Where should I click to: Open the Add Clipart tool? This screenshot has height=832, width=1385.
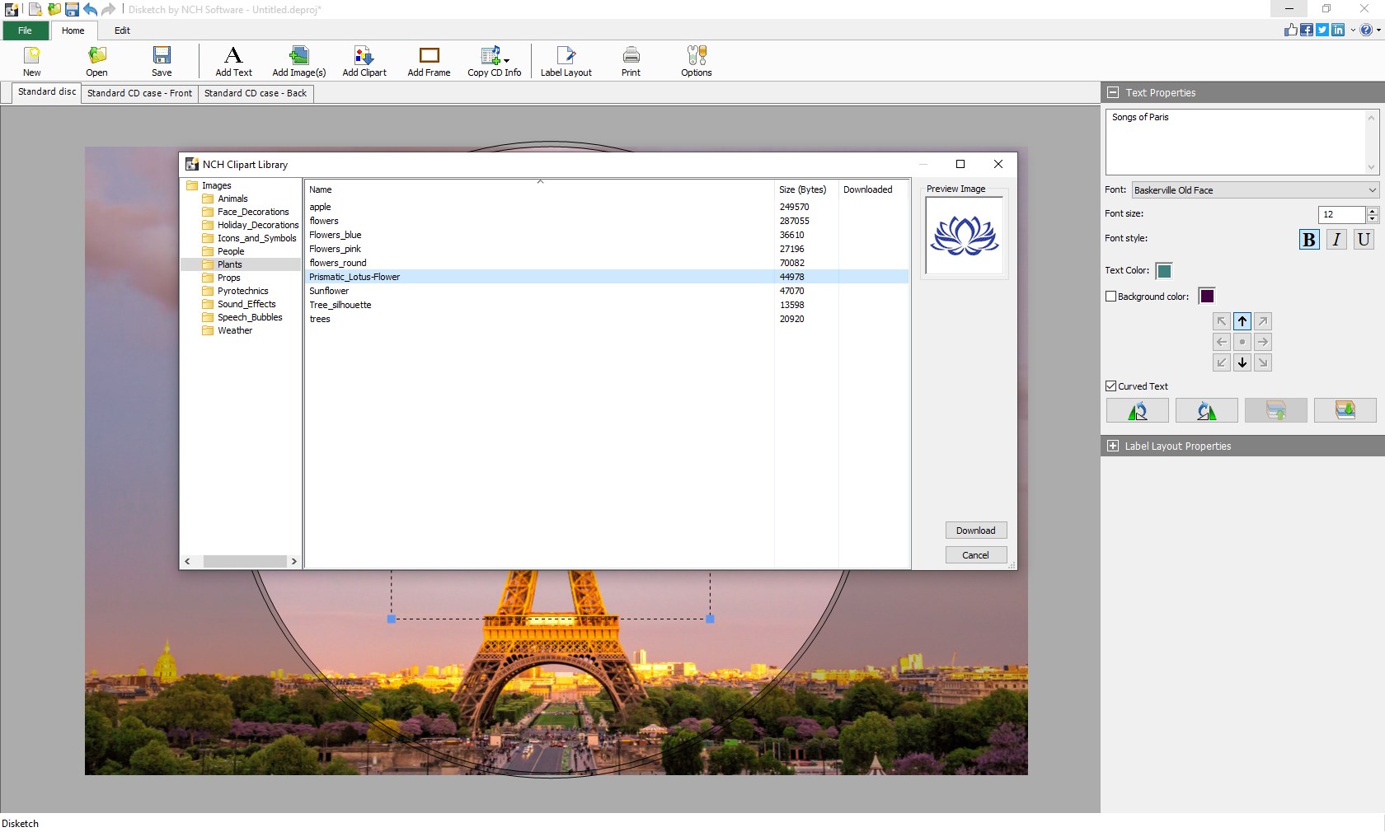pos(364,61)
